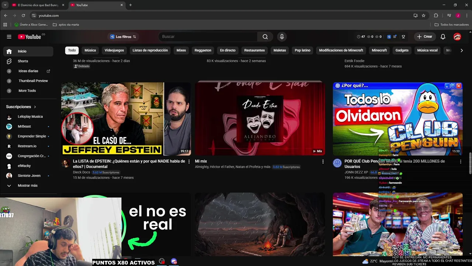
Task: Open Chrome tab search dropdown
Action: tap(5, 5)
